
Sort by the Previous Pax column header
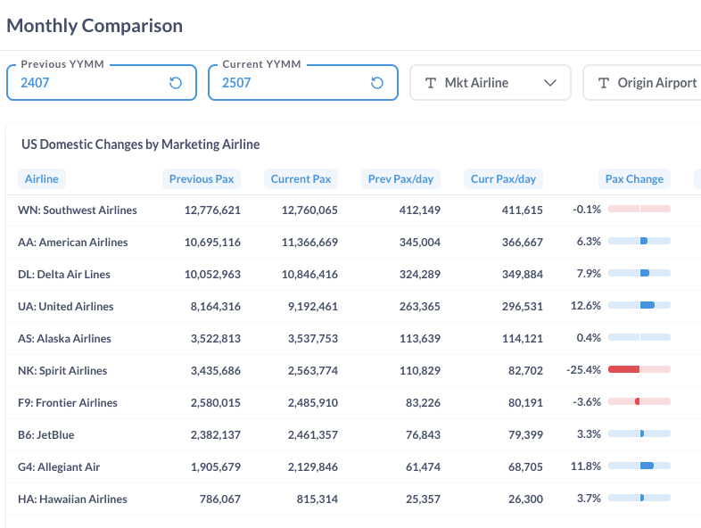[202, 179]
